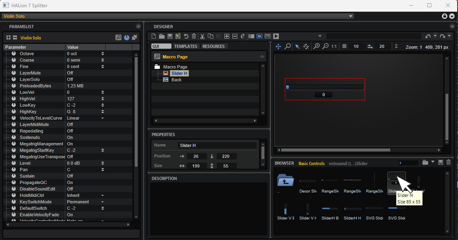Switch to the RESOURCES tab
Viewport: 458px width, 240px height.
click(213, 46)
